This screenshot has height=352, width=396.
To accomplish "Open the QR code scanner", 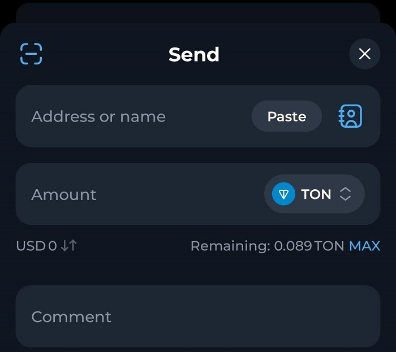I will [x=31, y=54].
